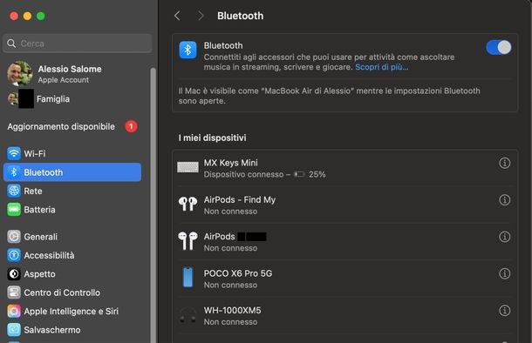Open Aspetto settings label
Image resolution: width=532 pixels, height=343 pixels.
click(x=39, y=274)
